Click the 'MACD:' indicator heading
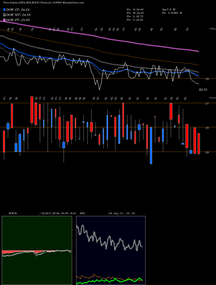 click(13, 213)
